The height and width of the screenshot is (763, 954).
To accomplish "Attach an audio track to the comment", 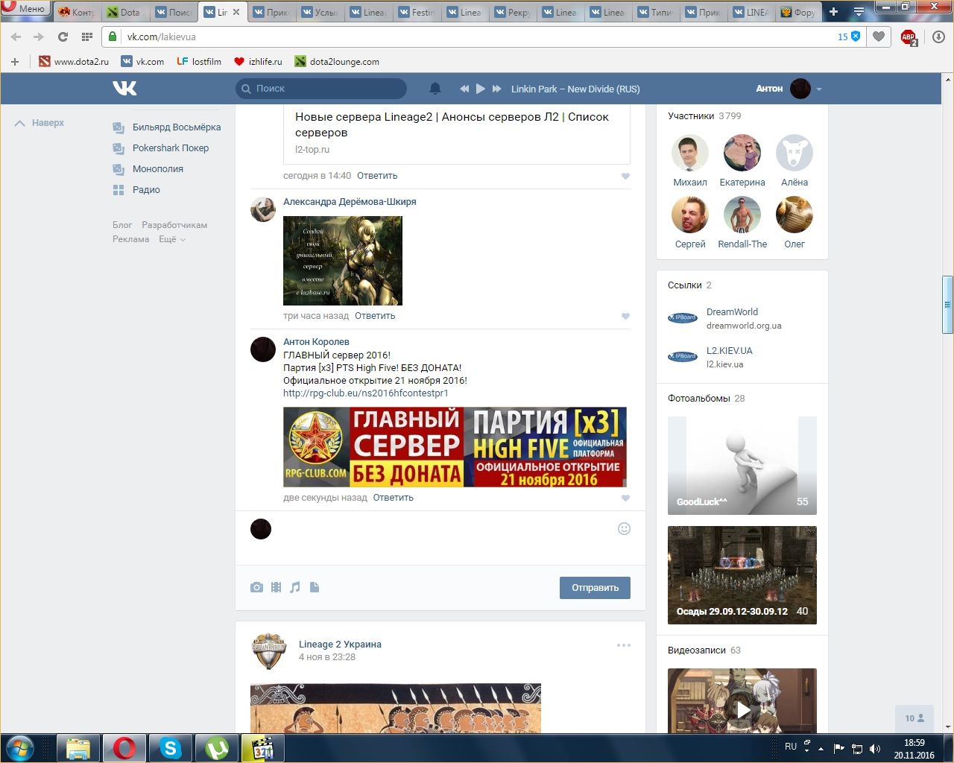I will (x=295, y=587).
